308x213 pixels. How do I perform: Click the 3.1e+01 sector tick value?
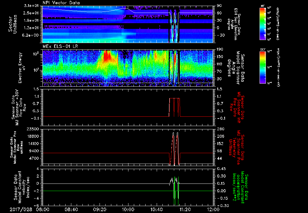tap(32, 6)
